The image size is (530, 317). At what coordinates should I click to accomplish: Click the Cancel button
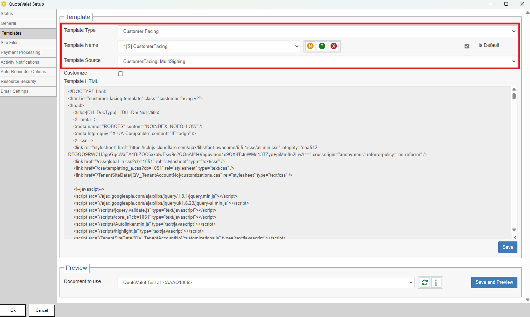point(42,310)
